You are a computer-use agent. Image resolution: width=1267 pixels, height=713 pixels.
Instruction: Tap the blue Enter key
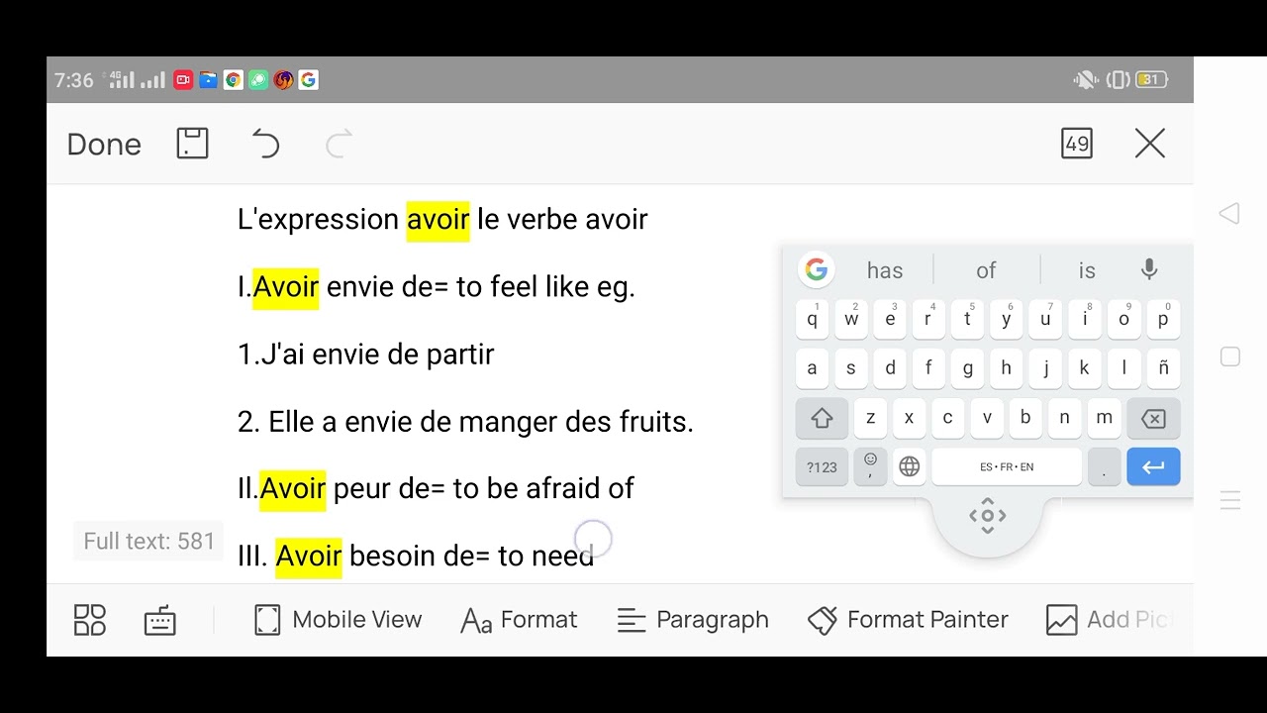pyautogui.click(x=1153, y=467)
